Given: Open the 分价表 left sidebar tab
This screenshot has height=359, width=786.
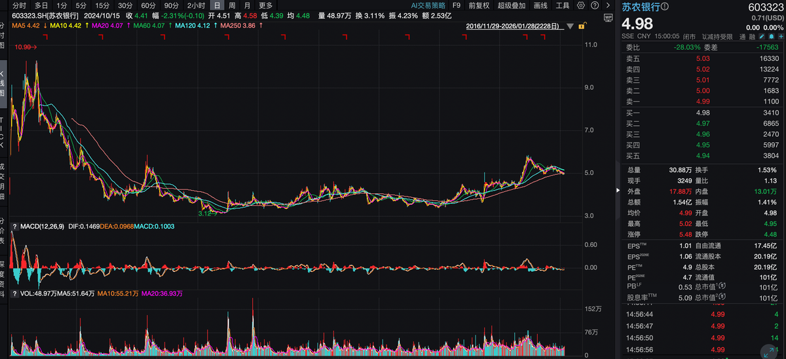Looking at the screenshot, I should pyautogui.click(x=2, y=231).
